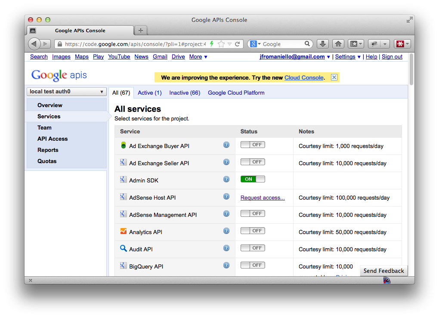Open help for Ad Exchange Buyer API
Image resolution: width=439 pixels, height=318 pixels.
[x=226, y=145]
